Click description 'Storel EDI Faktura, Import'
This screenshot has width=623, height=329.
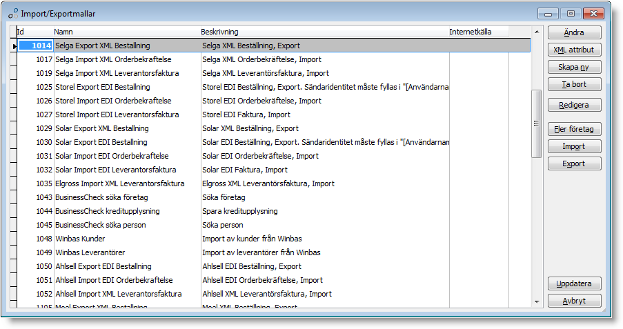point(246,114)
